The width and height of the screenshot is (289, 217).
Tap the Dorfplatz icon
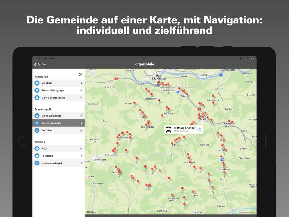tap(37, 130)
